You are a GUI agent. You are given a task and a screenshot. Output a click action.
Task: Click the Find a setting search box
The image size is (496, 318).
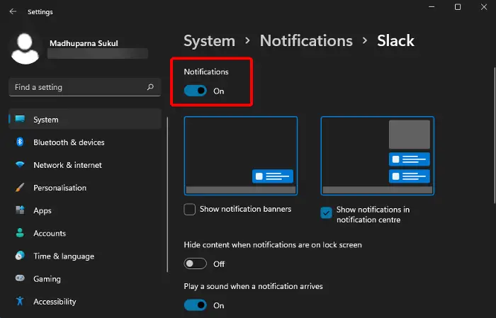coord(85,87)
